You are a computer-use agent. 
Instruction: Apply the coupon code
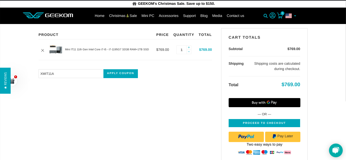coord(121,74)
